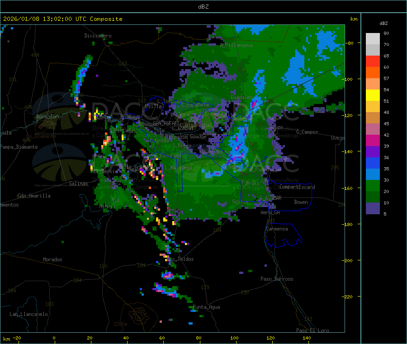Image resolution: width=407 pixels, height=344 pixels.
Task: Click the 2200m contour elevation label
Action: coord(120,324)
